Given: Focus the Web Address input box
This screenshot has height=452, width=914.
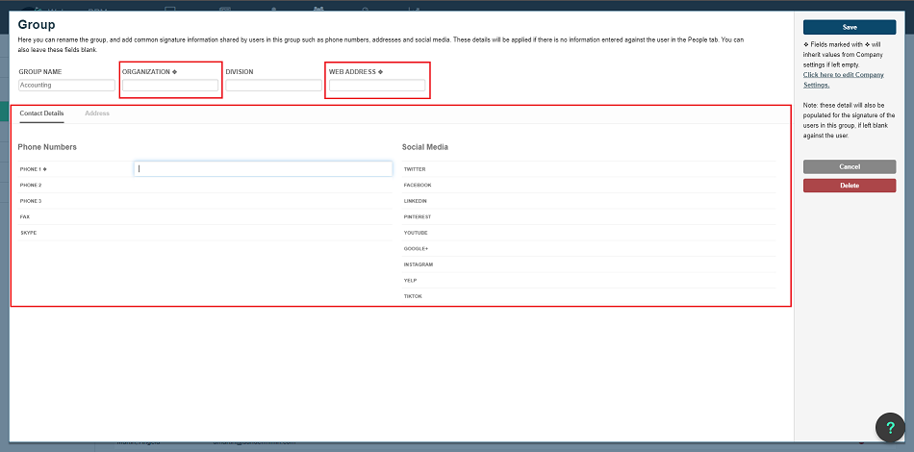Looking at the screenshot, I should click(377, 86).
